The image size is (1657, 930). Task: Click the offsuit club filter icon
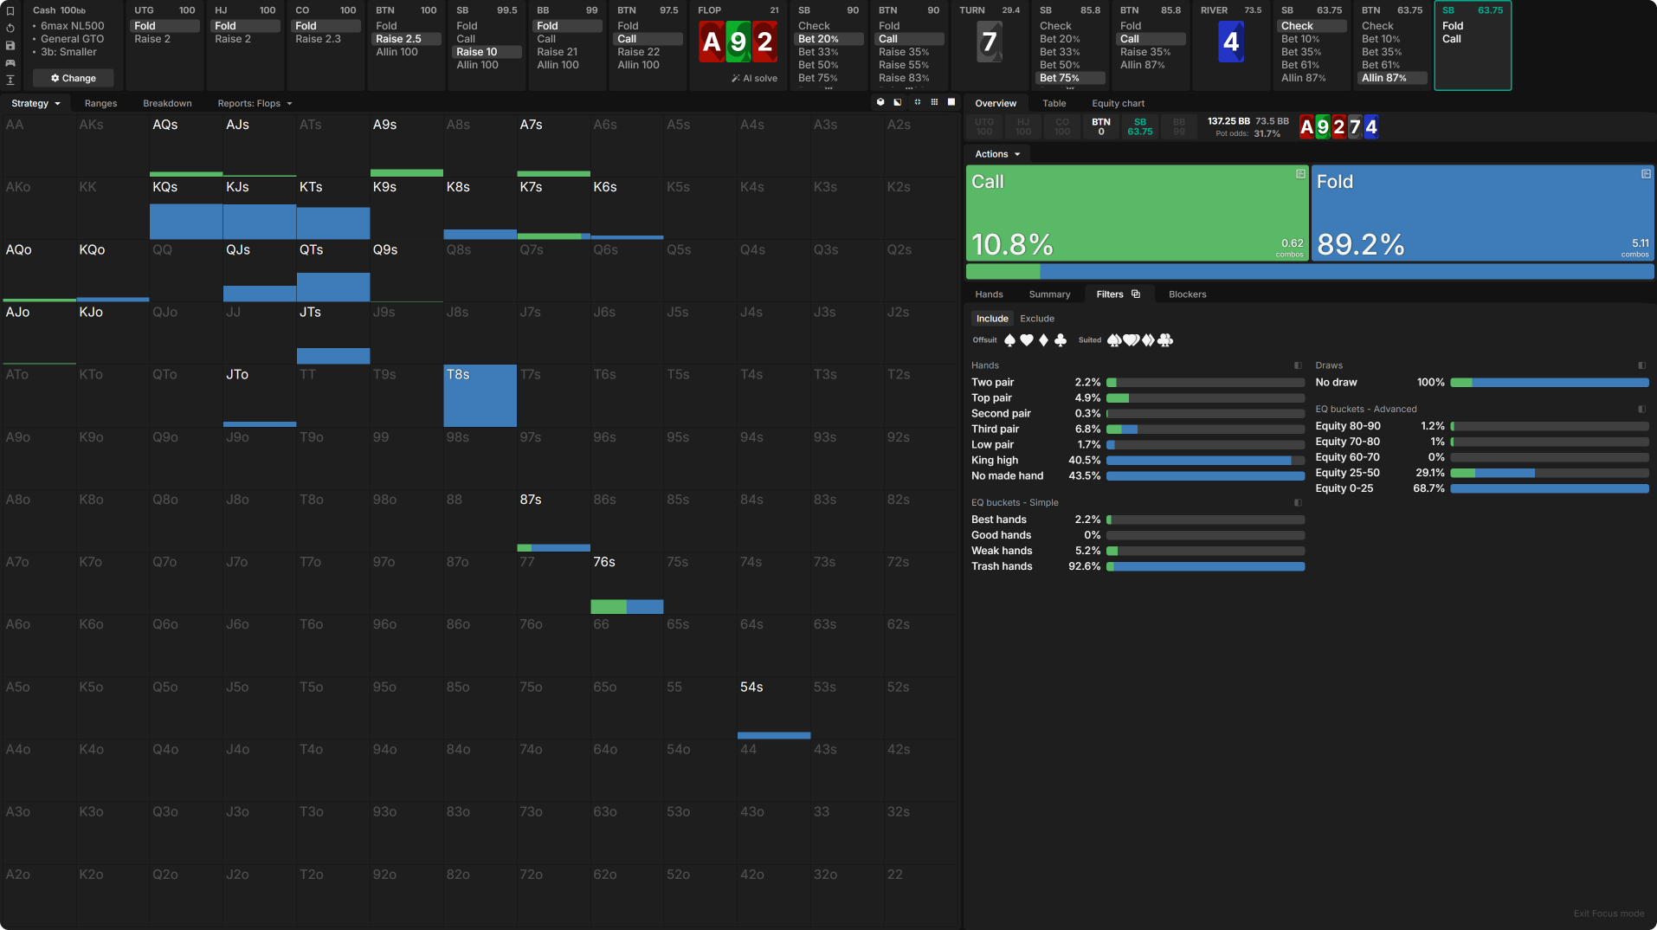(x=1061, y=340)
